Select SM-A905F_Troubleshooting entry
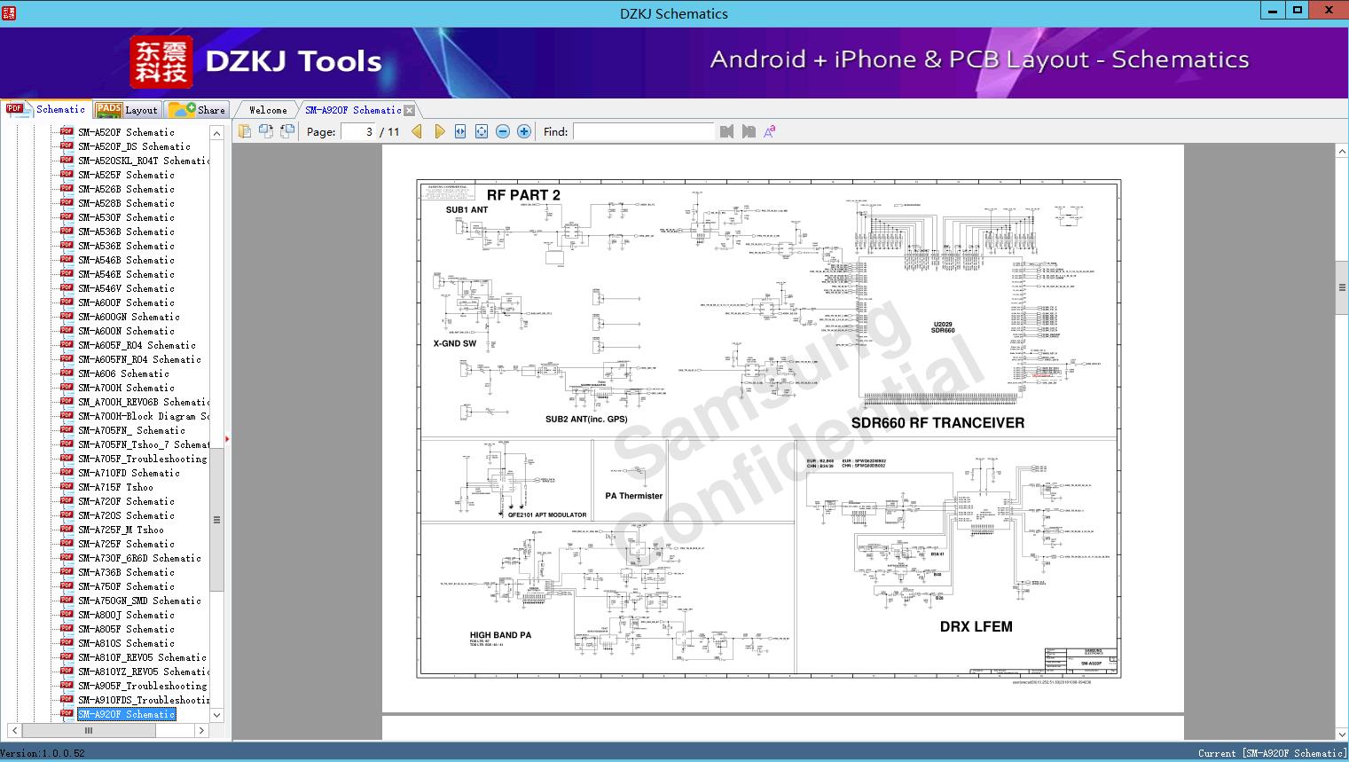The height and width of the screenshot is (762, 1349). 142,686
